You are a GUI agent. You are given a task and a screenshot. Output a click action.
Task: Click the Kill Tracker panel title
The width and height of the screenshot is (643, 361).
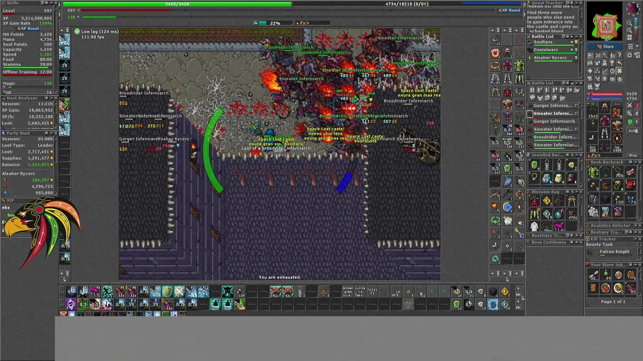[603, 239]
